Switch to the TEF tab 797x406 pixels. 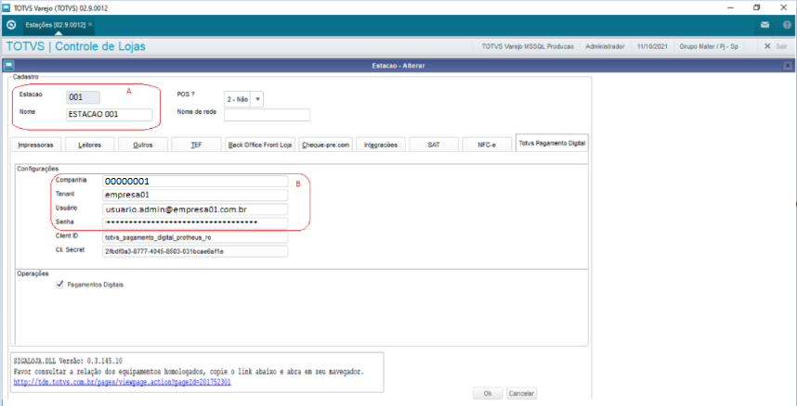pyautogui.click(x=196, y=145)
